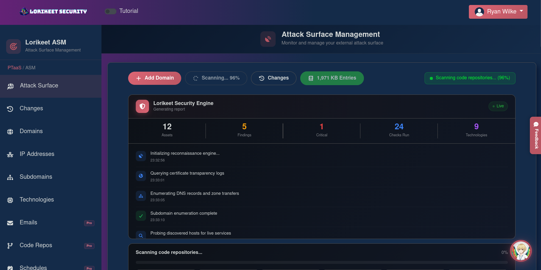The image size is (541, 270).
Task: Click the green scanning status pill
Action: point(469,78)
